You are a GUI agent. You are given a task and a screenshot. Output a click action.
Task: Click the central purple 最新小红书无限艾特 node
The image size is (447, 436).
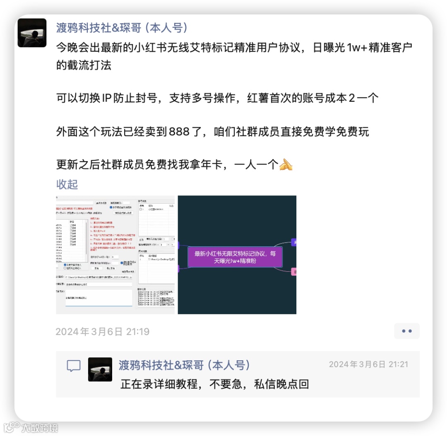(235, 257)
